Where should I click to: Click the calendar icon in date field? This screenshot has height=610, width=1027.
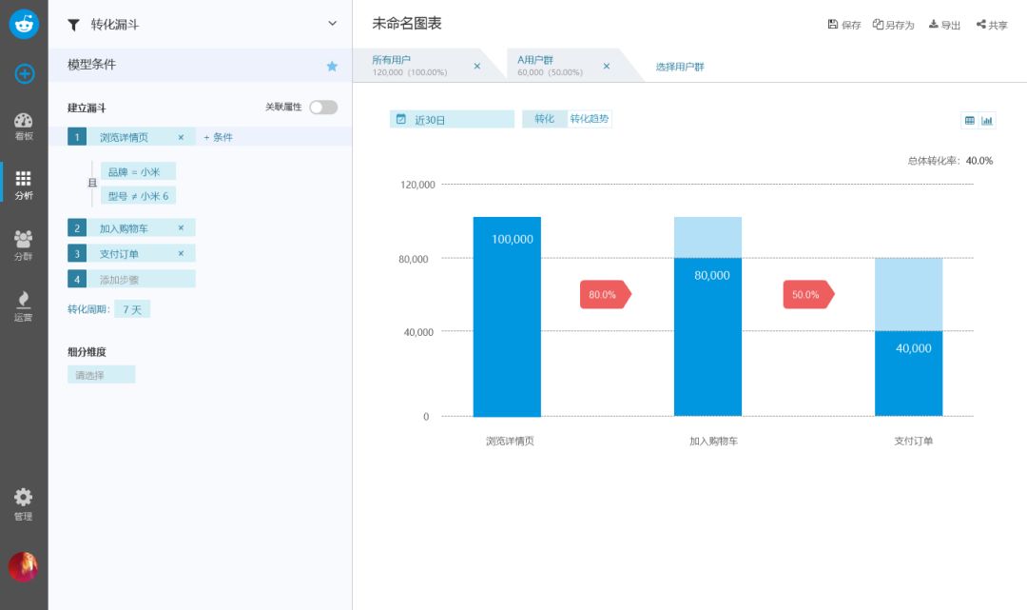[401, 119]
